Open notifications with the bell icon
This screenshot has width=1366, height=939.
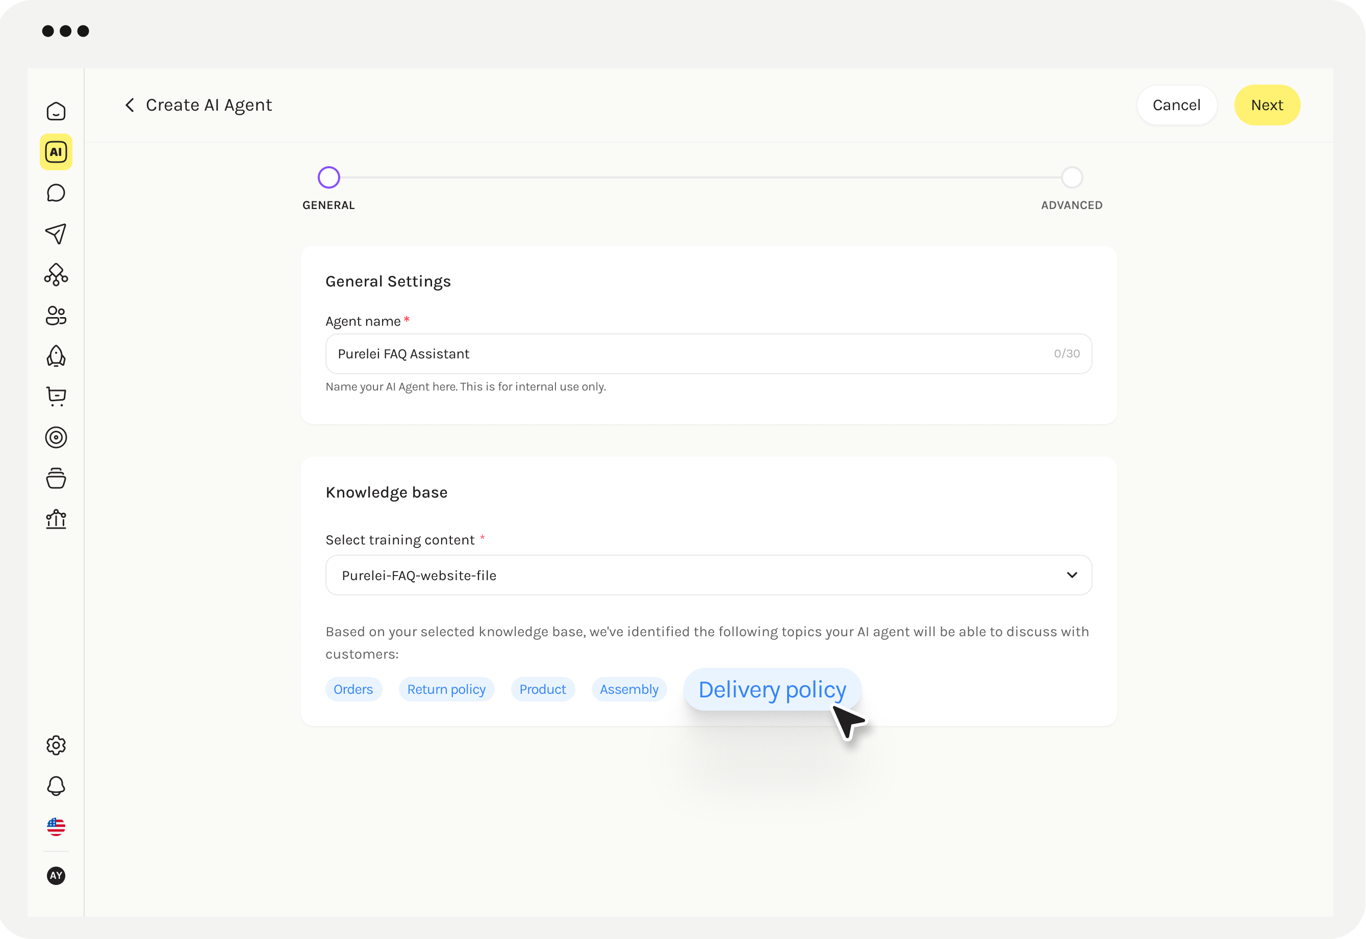tap(56, 786)
